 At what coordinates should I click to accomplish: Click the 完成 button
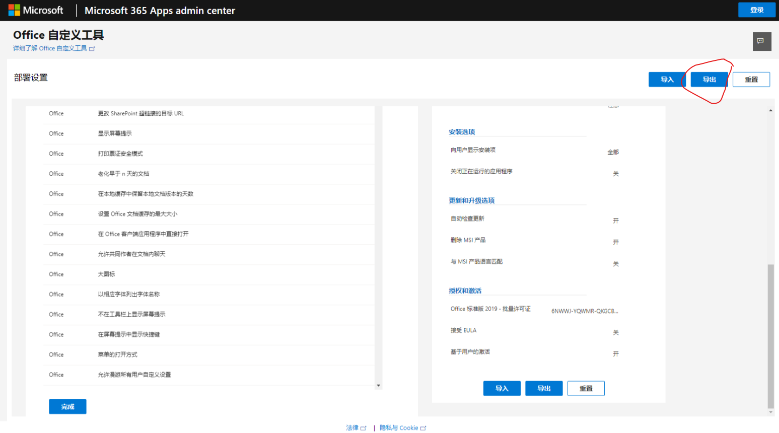pos(67,406)
